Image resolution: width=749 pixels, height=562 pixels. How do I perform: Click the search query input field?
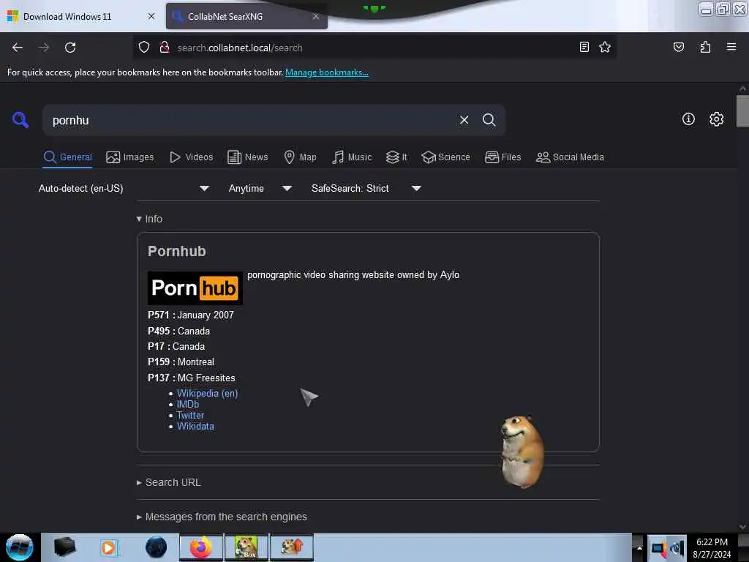coord(251,120)
